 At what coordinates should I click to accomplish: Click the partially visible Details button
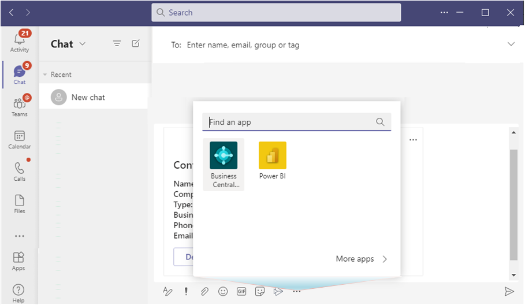pyautogui.click(x=184, y=257)
